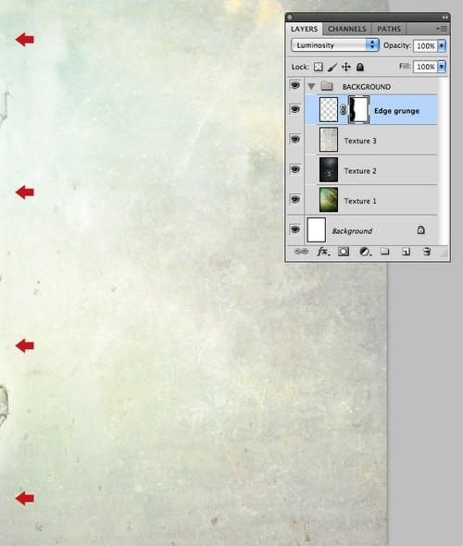463x546 pixels.
Task: Lock image pixels brush icon
Action: tap(332, 67)
